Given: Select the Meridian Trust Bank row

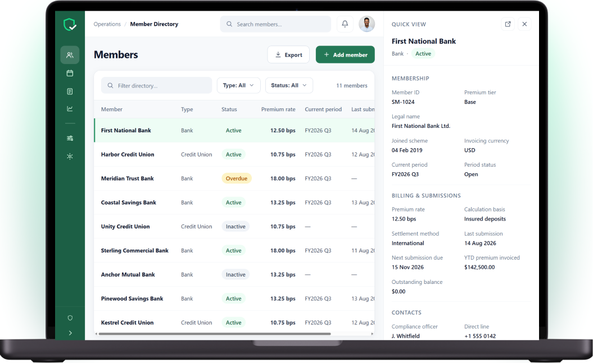Looking at the screenshot, I should click(234, 178).
